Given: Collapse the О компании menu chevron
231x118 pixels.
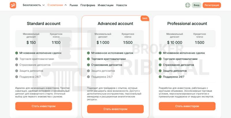Looking at the screenshot, I should point(66,5).
